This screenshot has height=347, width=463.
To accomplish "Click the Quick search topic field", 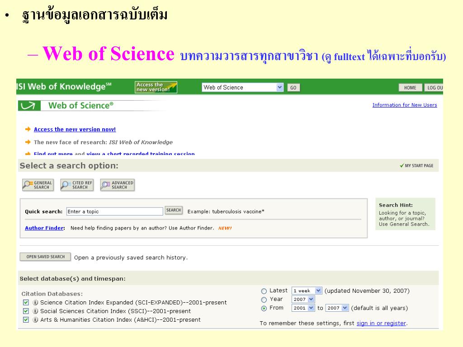I will coord(114,211).
